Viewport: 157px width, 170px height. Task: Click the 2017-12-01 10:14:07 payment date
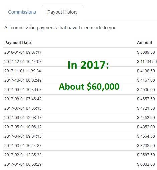(23, 62)
